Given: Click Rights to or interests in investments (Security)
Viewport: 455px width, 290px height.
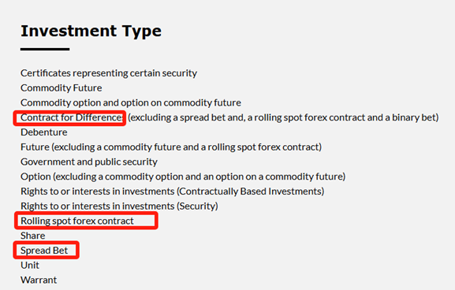Looking at the screenshot, I should tap(119, 206).
